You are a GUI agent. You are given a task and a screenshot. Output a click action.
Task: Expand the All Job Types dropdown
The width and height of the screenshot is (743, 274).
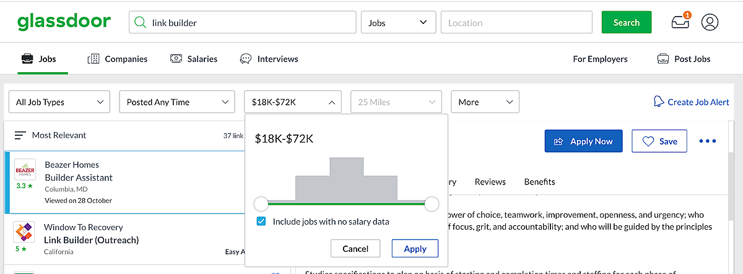point(59,102)
